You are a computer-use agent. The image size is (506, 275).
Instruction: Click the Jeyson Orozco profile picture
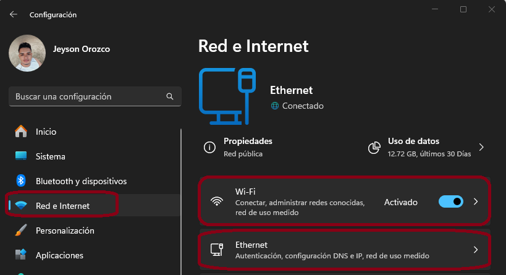[x=27, y=53]
